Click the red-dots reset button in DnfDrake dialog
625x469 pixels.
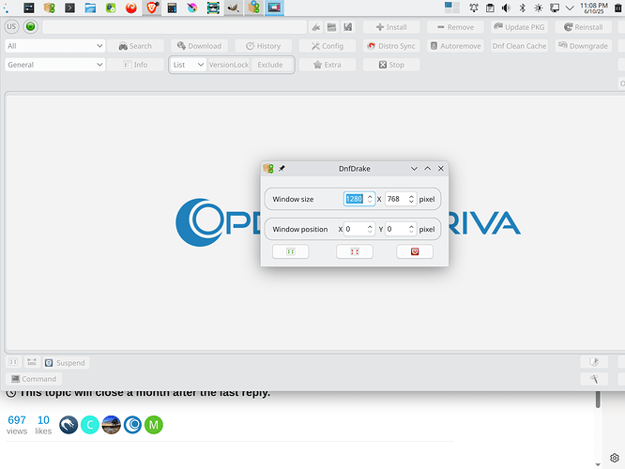[x=355, y=251]
